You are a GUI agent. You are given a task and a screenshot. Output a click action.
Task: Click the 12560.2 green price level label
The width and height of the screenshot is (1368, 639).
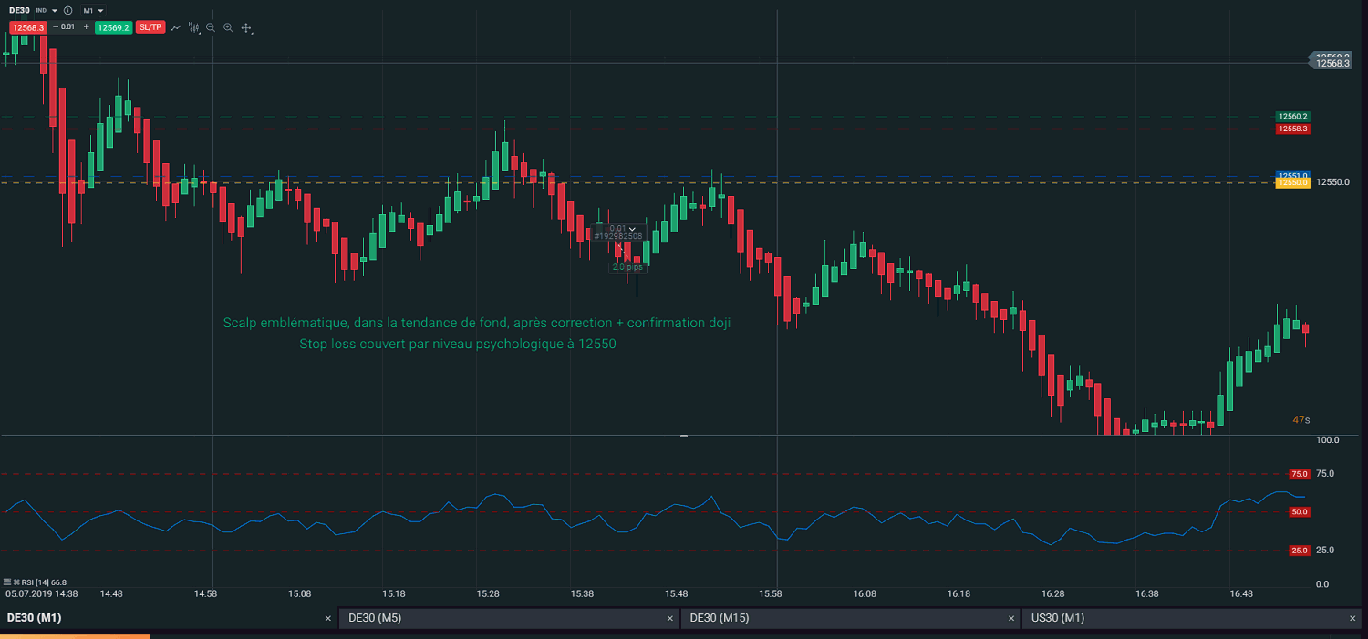pyautogui.click(x=1292, y=117)
